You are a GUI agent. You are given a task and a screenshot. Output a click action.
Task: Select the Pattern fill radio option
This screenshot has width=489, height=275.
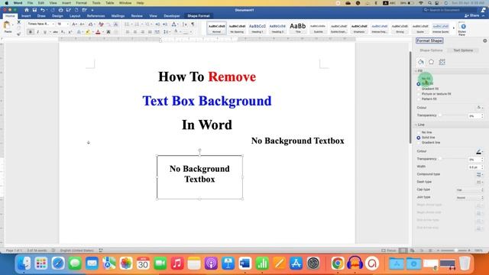(427, 99)
